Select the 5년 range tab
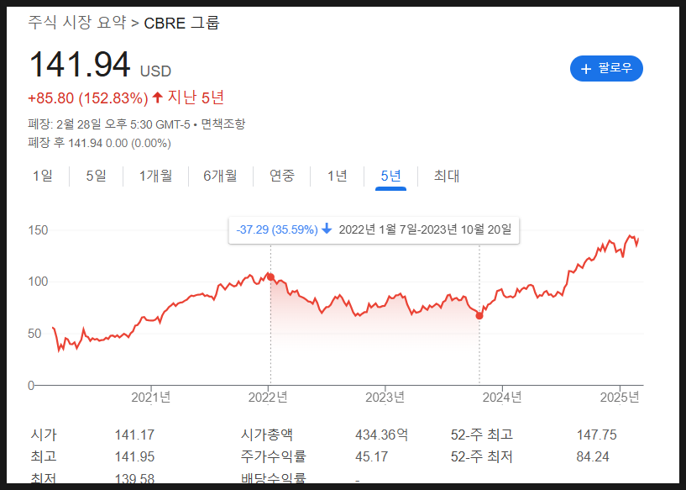 [x=390, y=176]
